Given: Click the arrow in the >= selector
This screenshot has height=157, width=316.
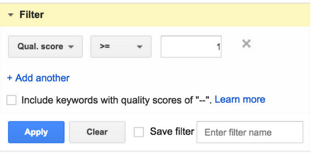Looking at the screenshot, I should click(x=140, y=47).
